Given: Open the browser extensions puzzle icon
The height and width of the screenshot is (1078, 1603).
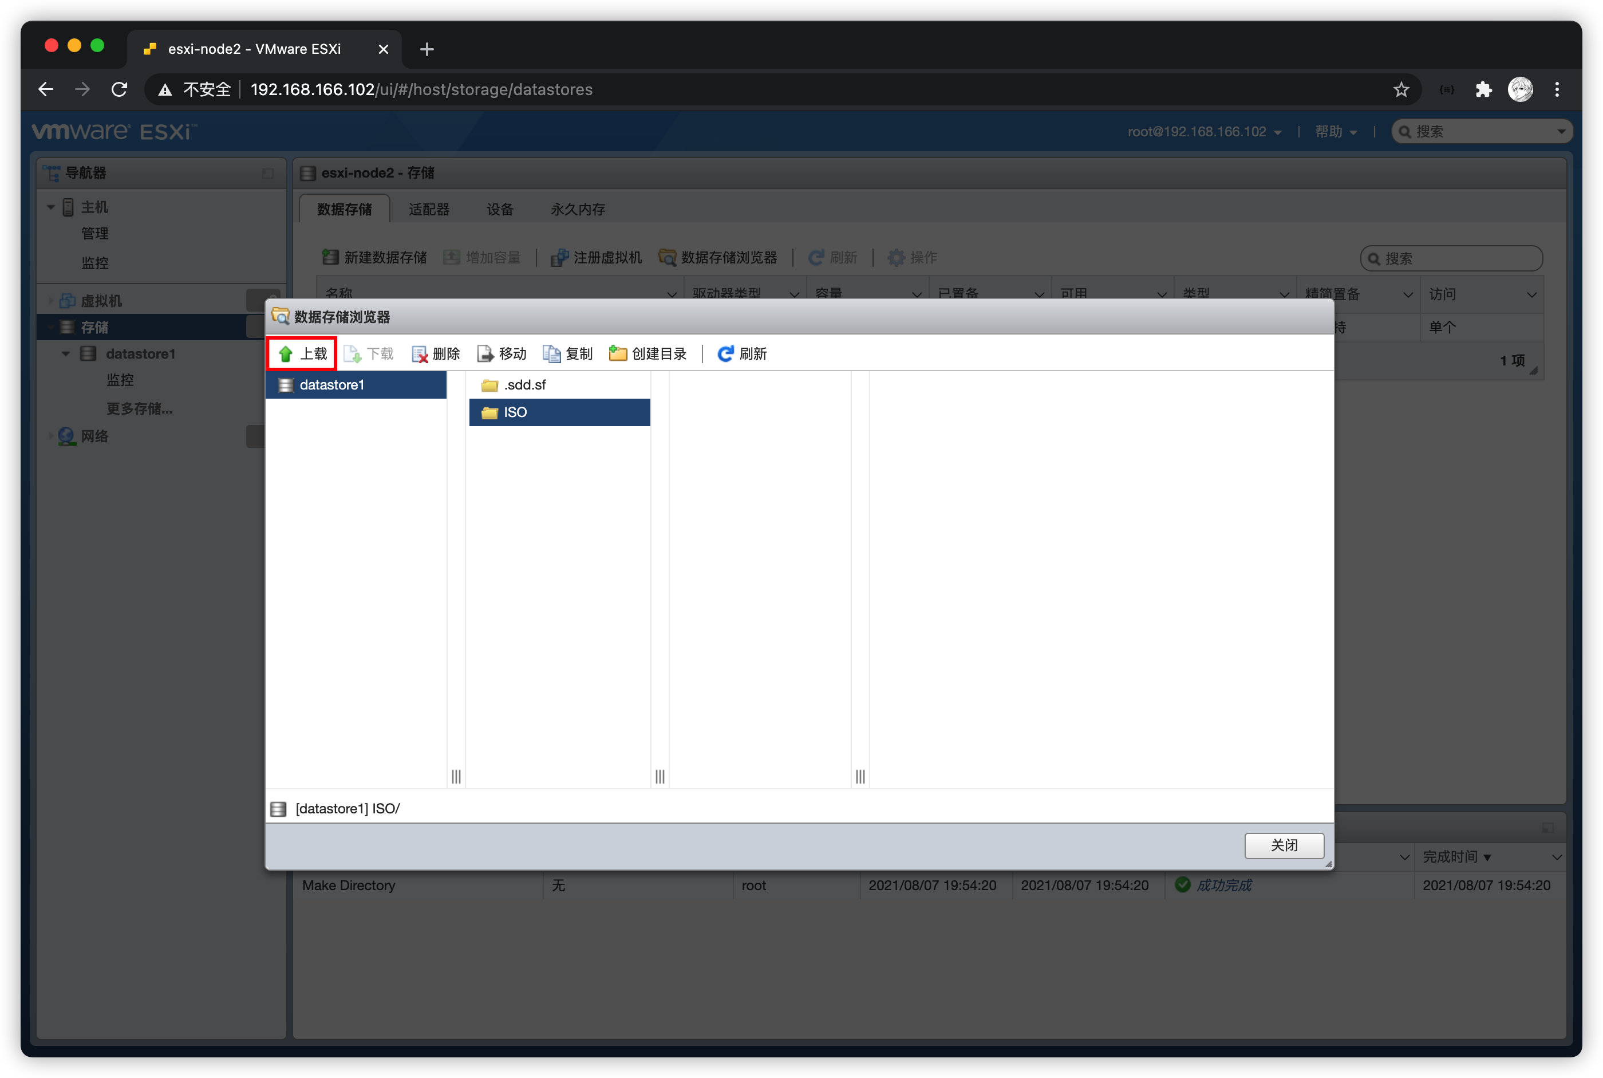Looking at the screenshot, I should click(x=1483, y=89).
